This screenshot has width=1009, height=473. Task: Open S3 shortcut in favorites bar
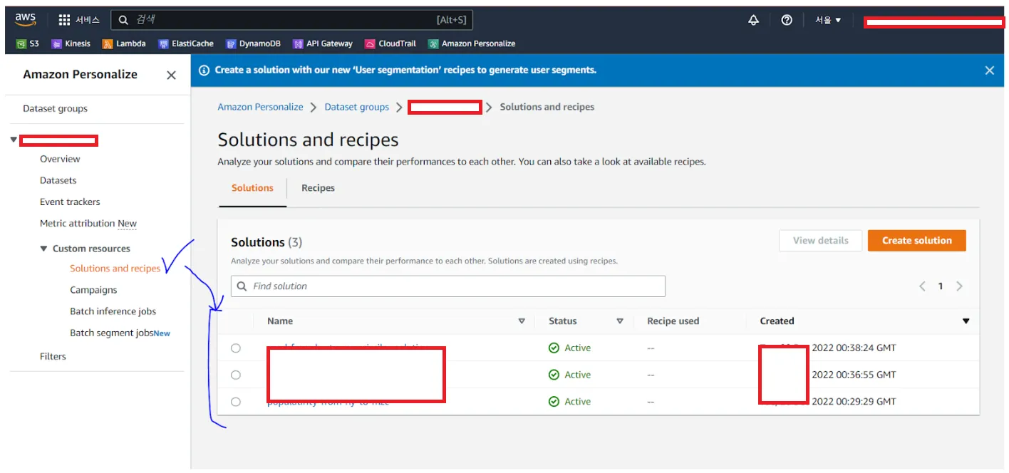[x=28, y=43]
